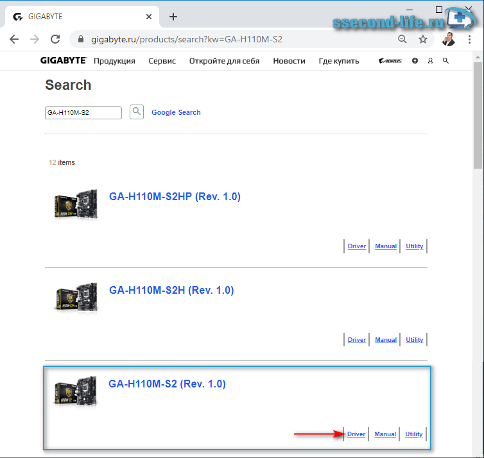Open the GA-H110M-S2HP (Rev. 1.0) title
Image resolution: width=484 pixels, height=458 pixels.
coord(175,196)
